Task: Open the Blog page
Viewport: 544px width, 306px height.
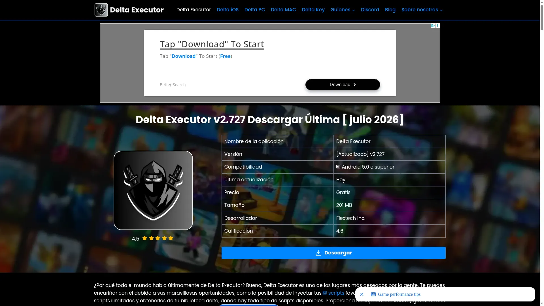Action: [x=390, y=10]
